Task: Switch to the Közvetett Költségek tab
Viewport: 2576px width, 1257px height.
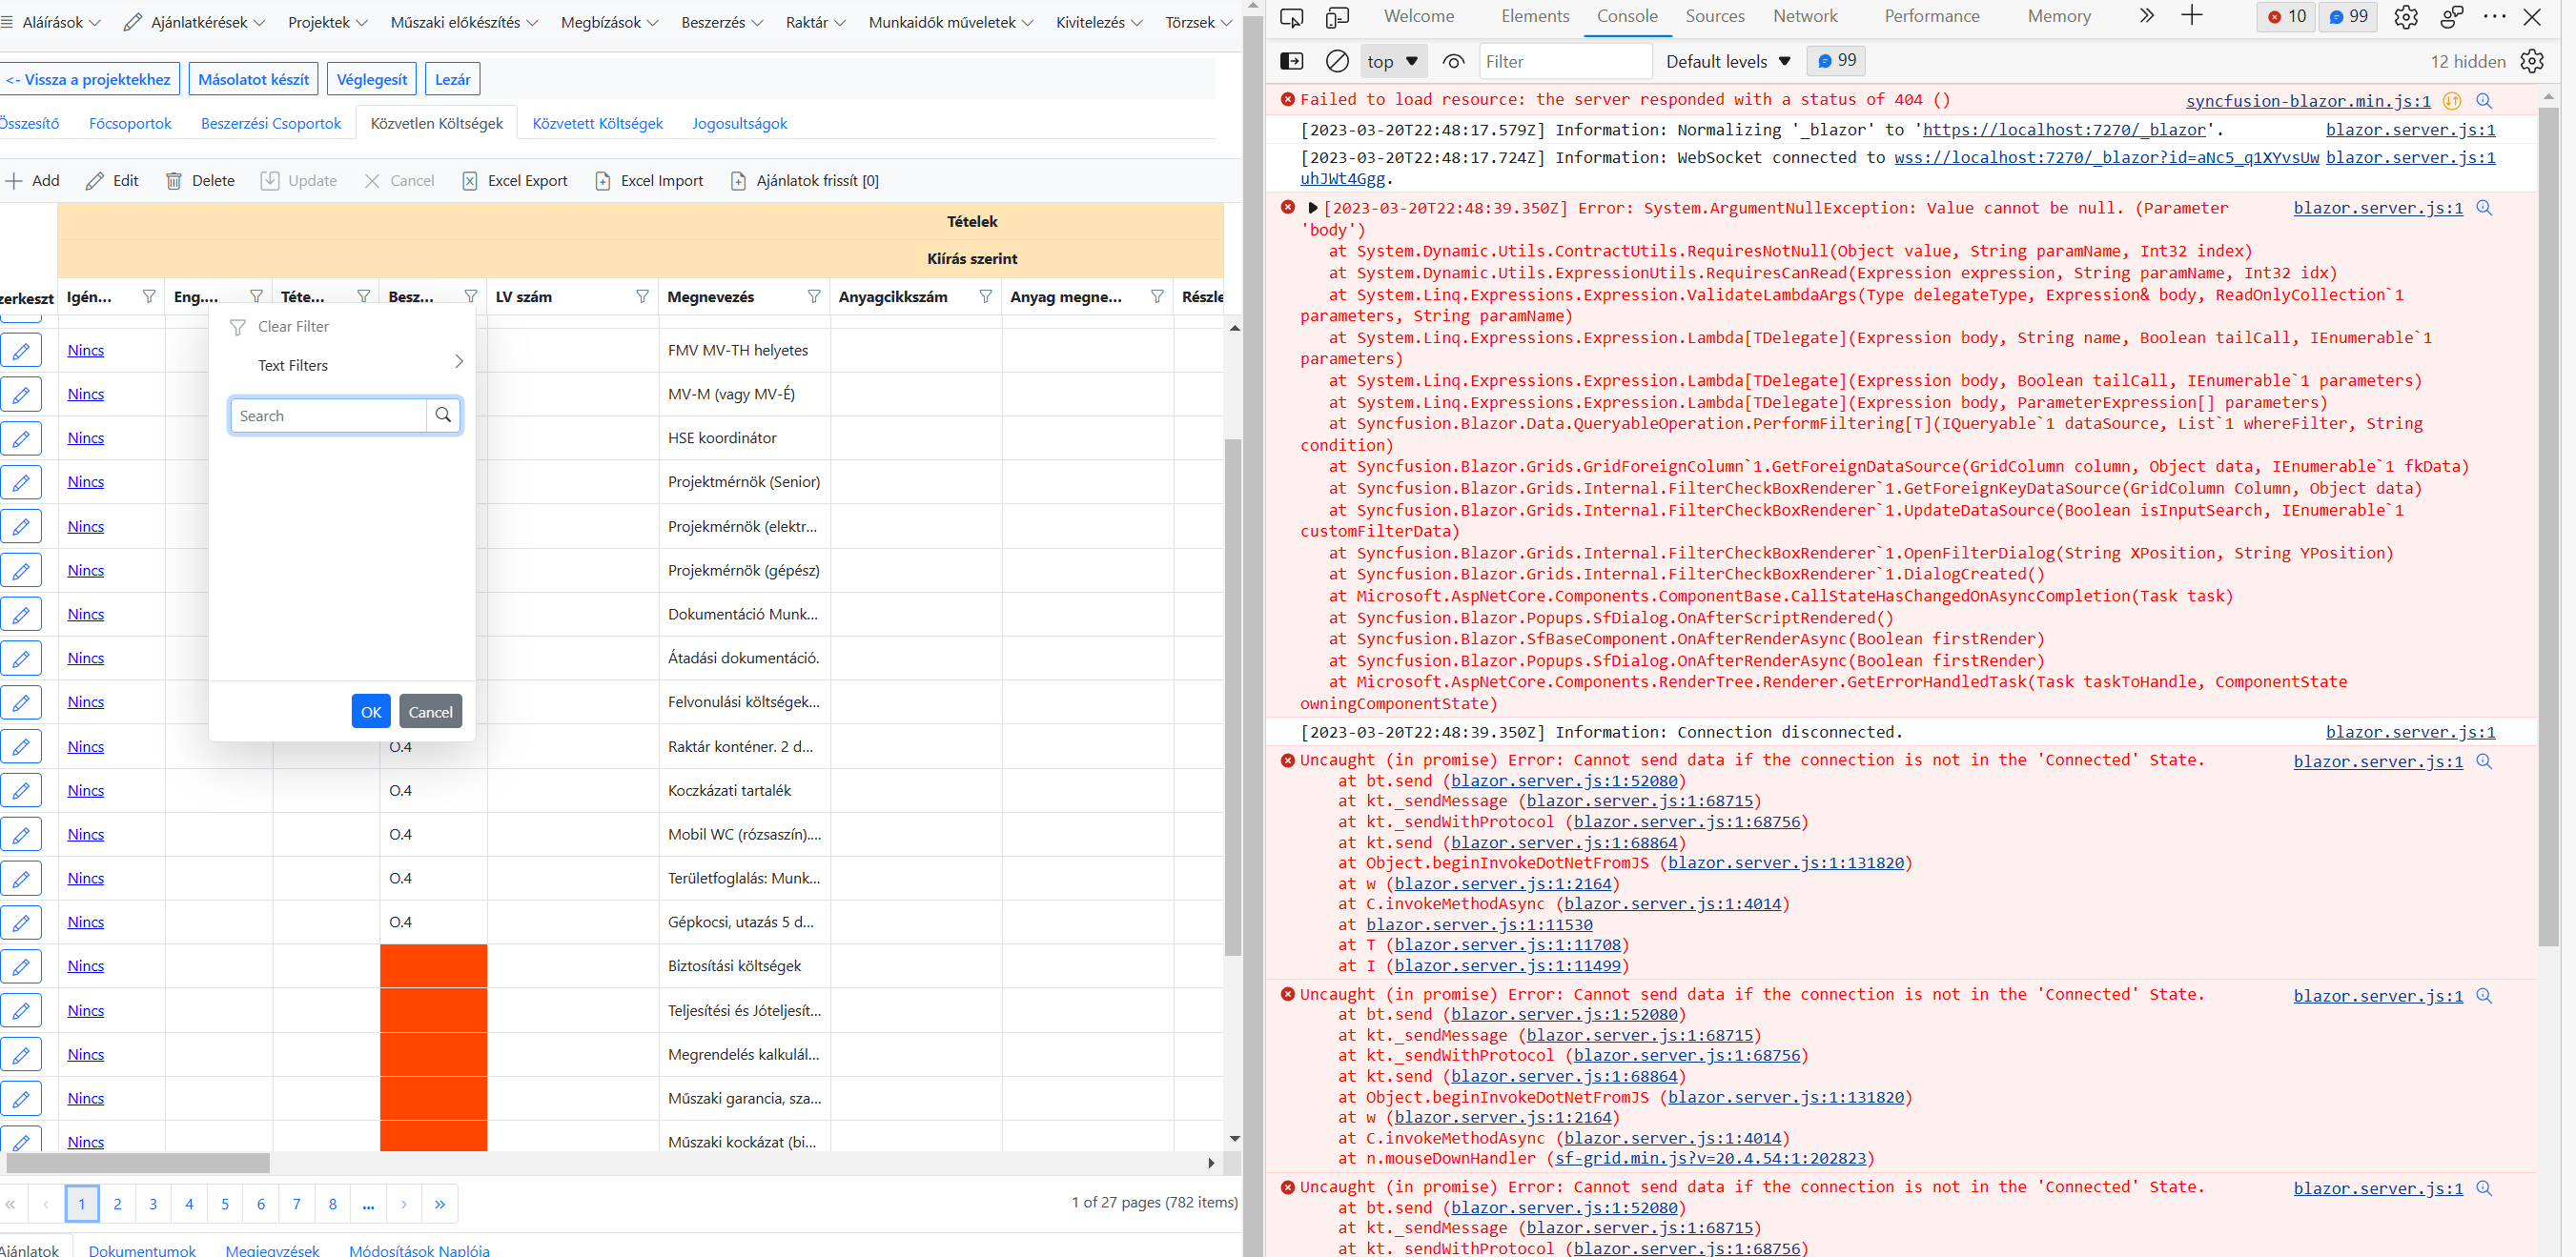Action: pyautogui.click(x=597, y=124)
